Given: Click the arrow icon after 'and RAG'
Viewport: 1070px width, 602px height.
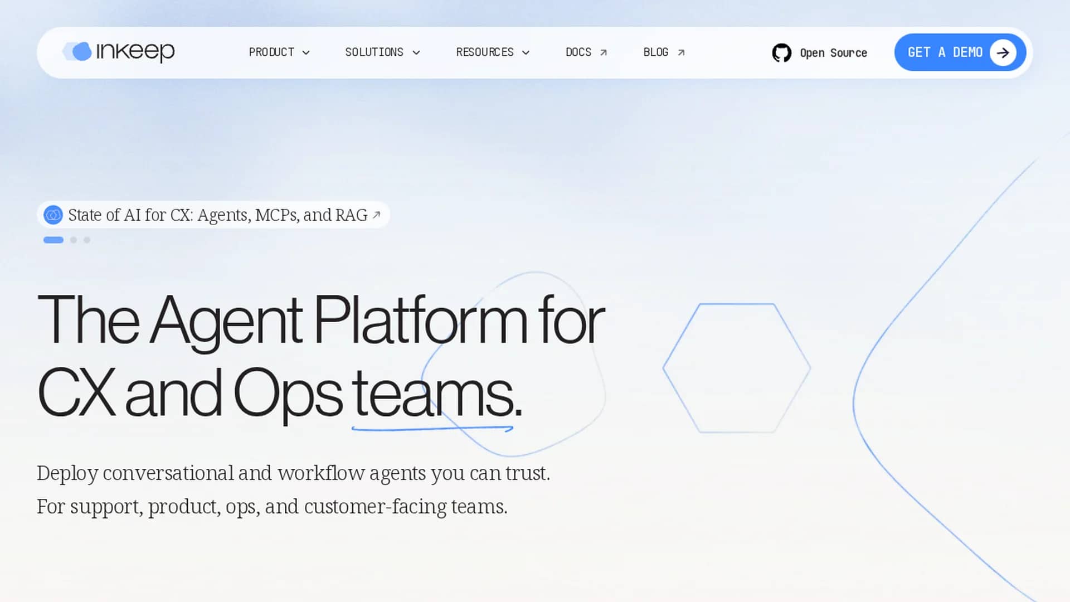Looking at the screenshot, I should pos(376,215).
